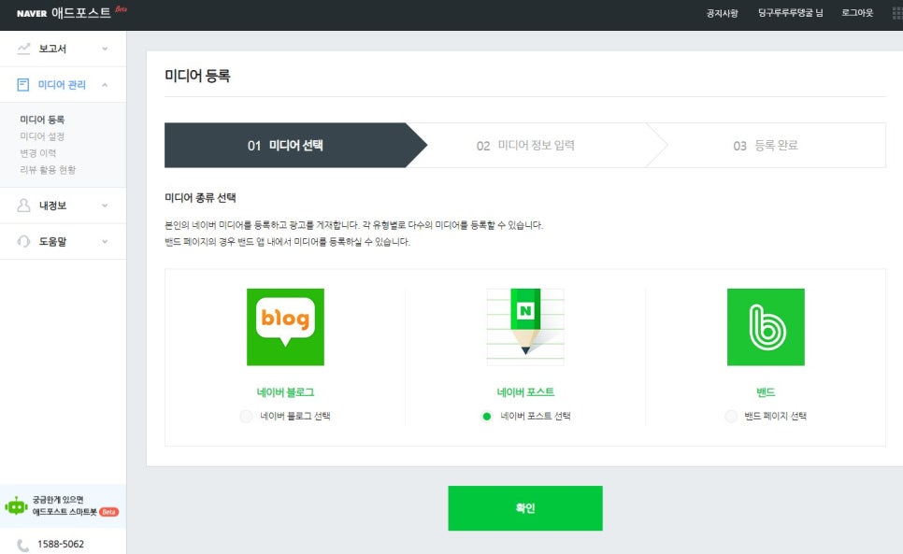Open the 도움말 sidebar menu
Image resolution: width=903 pixels, height=554 pixels.
(63, 242)
